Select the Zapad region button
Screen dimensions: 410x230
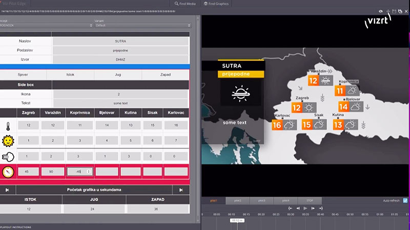(165, 74)
